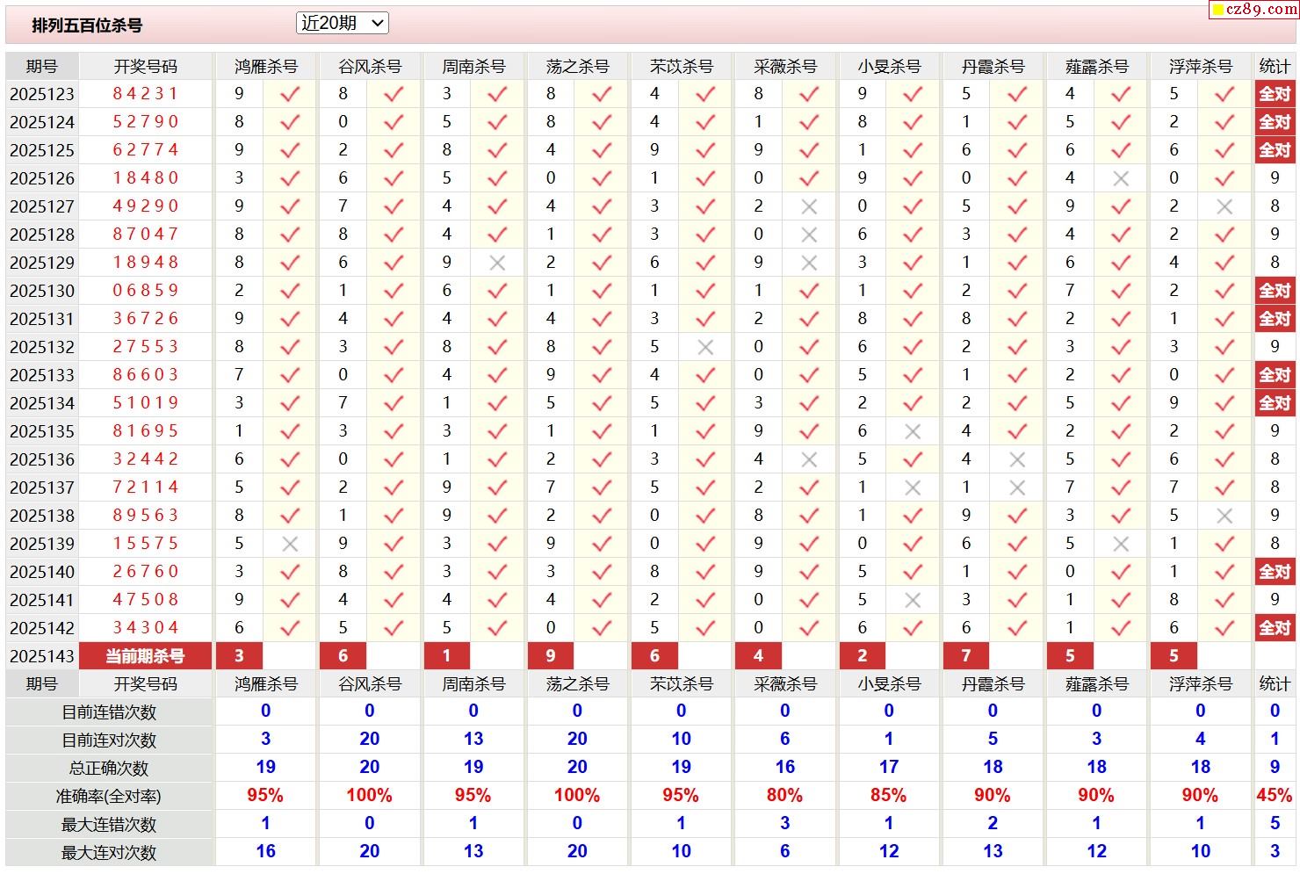
Task: Click the 全对 badge in row 2025142
Action: coord(1275,628)
